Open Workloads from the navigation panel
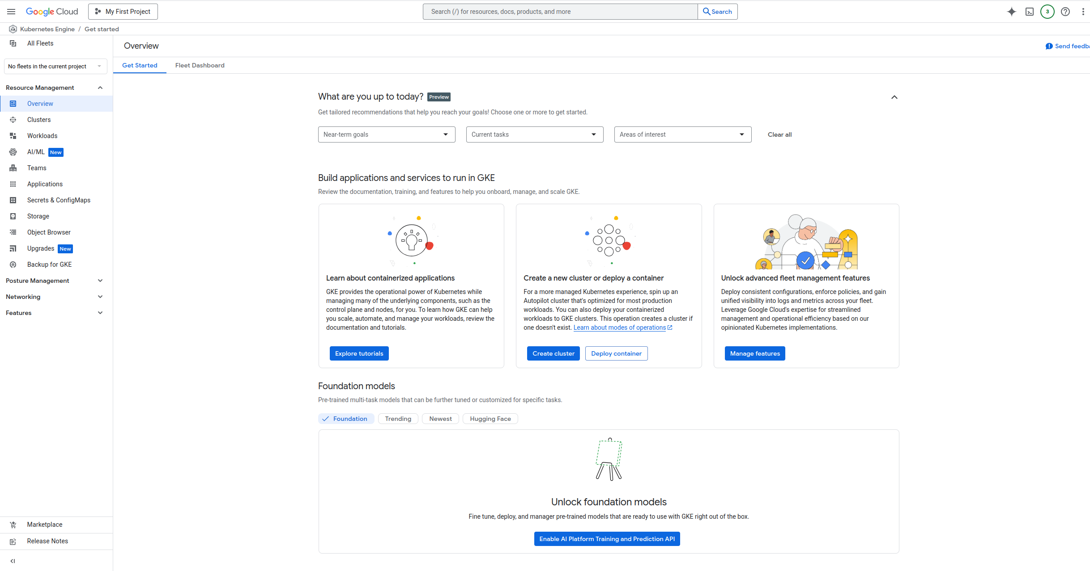 pos(42,135)
